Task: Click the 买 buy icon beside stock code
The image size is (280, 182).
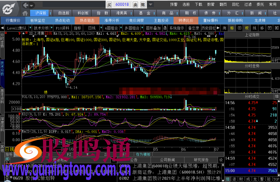Action: point(109,4)
